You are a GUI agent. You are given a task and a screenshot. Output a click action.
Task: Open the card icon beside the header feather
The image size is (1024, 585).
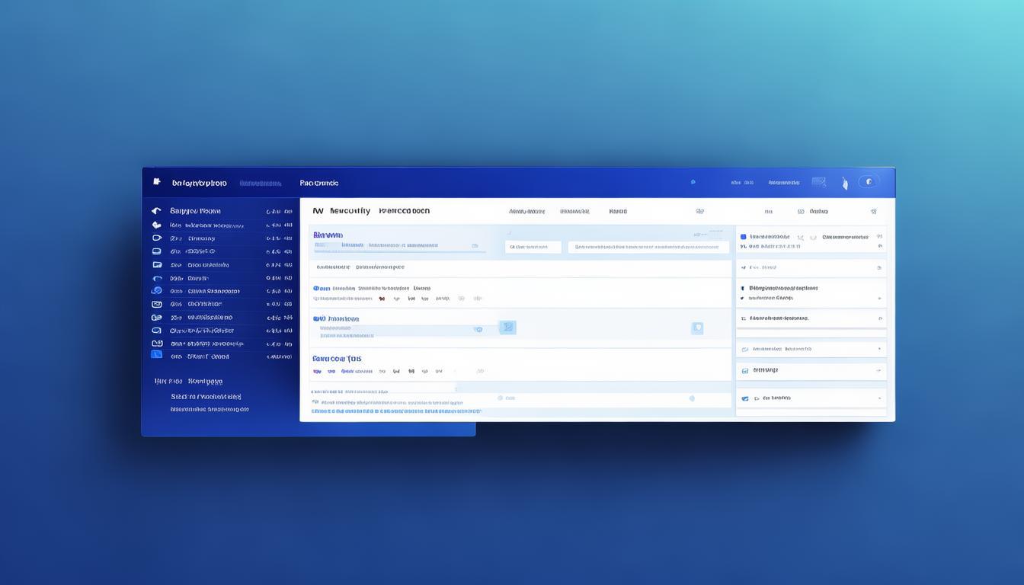[819, 182]
